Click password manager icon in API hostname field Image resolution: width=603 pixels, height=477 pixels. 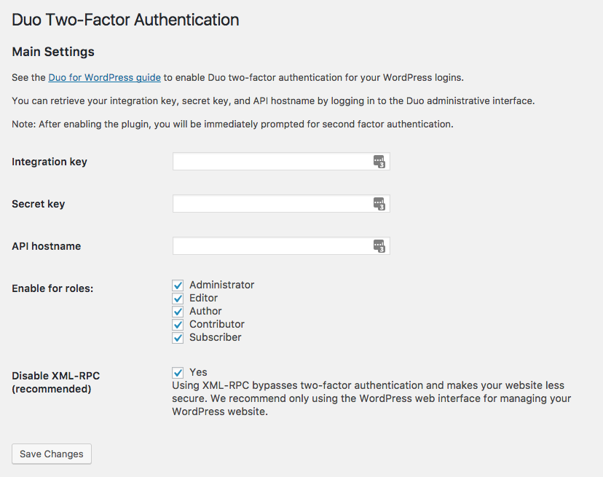(x=379, y=246)
